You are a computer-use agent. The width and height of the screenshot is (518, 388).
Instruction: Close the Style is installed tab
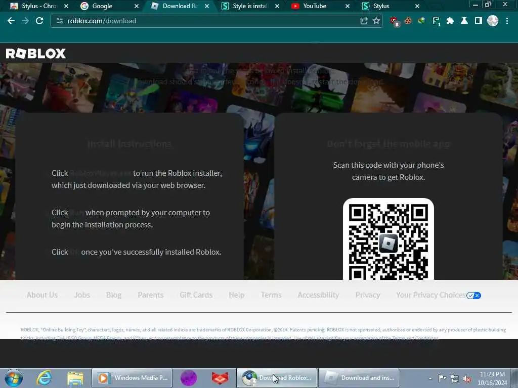pyautogui.click(x=277, y=6)
